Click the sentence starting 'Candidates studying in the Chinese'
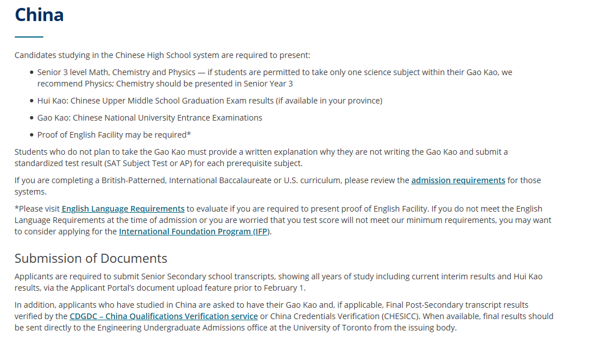 coord(162,55)
